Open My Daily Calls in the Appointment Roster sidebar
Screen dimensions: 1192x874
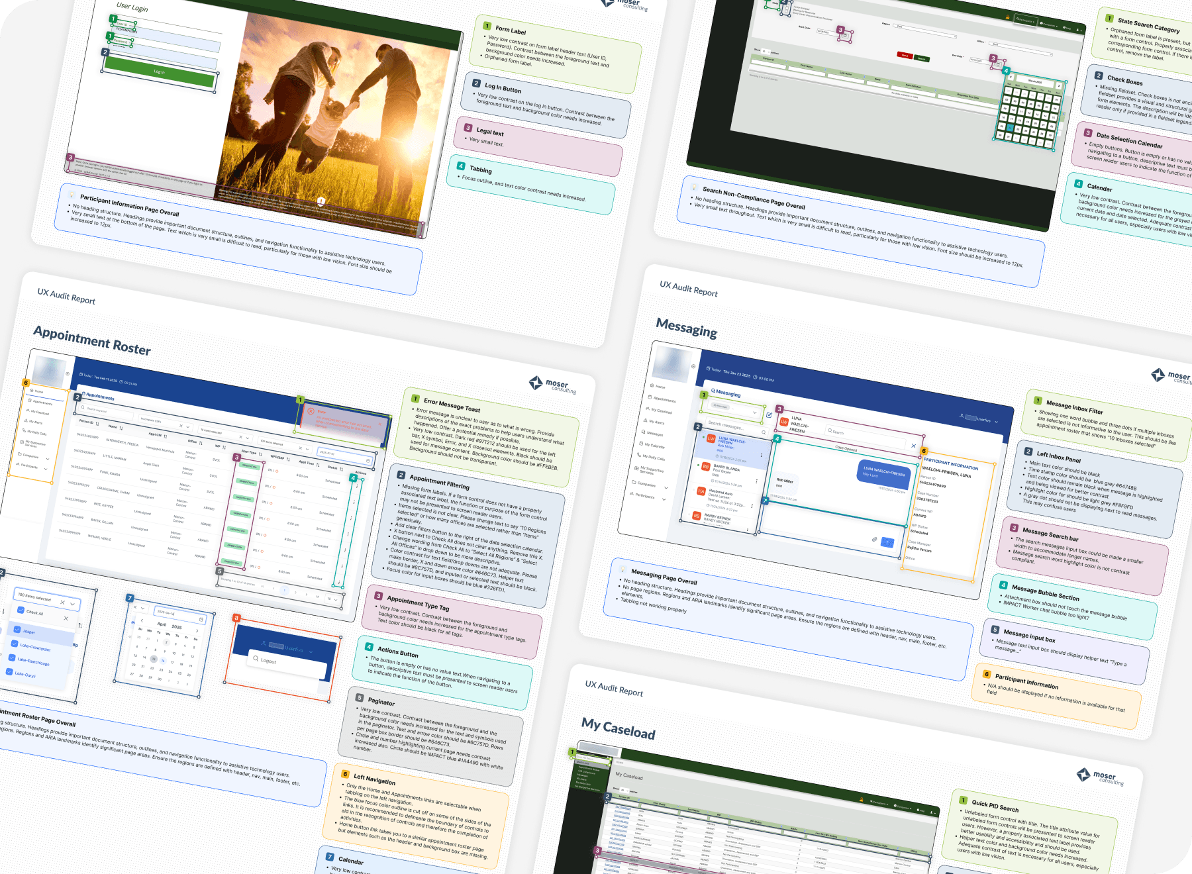pyautogui.click(x=35, y=432)
